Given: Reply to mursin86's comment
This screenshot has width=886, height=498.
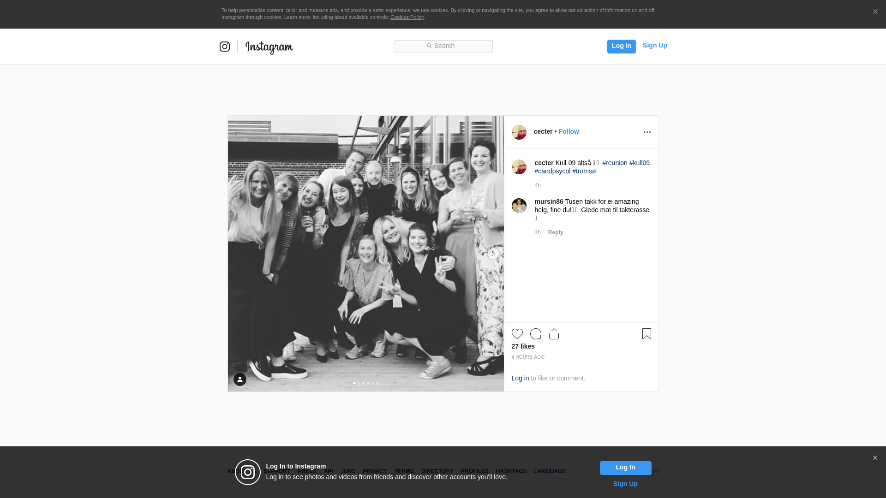Looking at the screenshot, I should [x=556, y=233].
